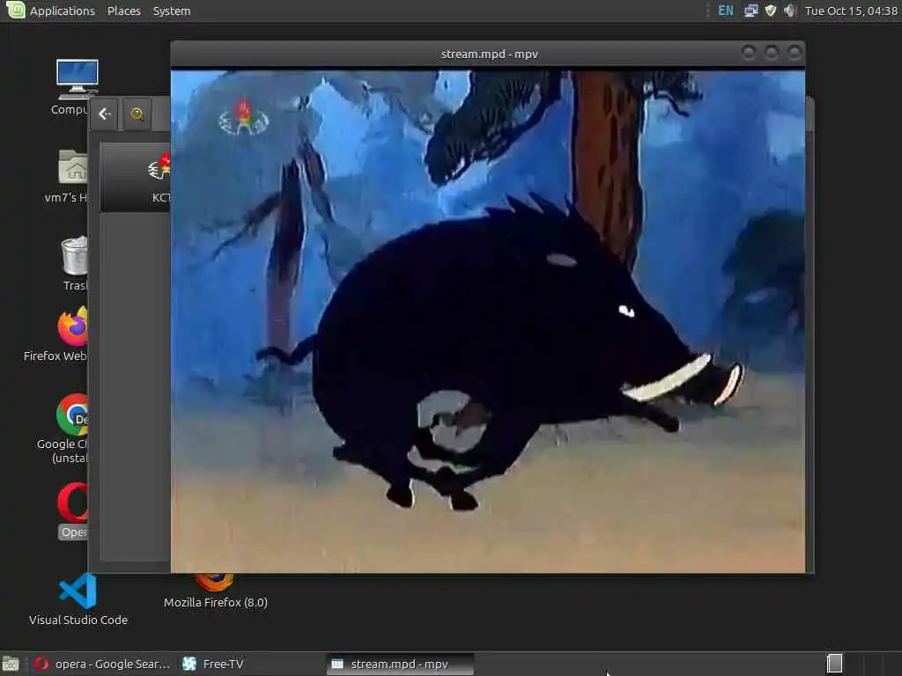The image size is (902, 676).
Task: Switch to opera - Google Search taskbar item
Action: [x=102, y=664]
